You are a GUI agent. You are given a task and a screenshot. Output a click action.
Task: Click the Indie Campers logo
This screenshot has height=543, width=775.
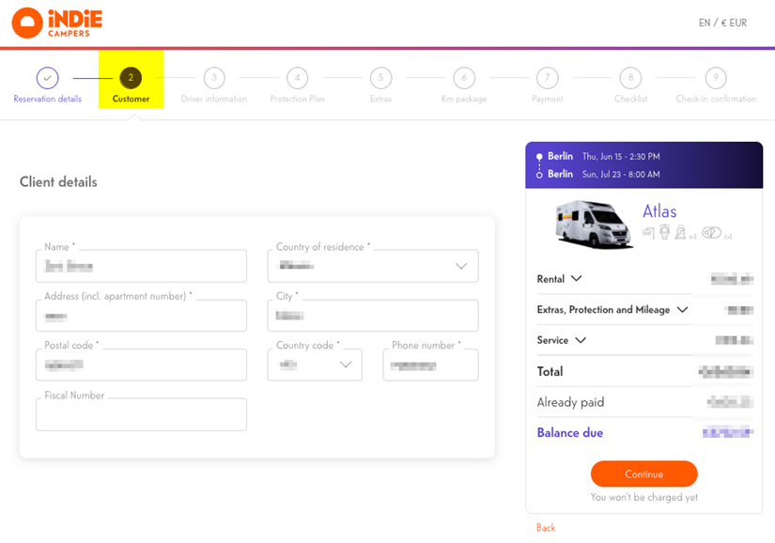tap(57, 23)
